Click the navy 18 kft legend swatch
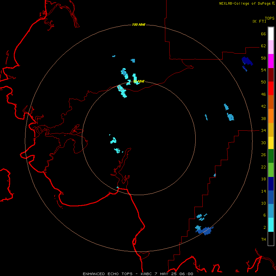 [271, 184]
